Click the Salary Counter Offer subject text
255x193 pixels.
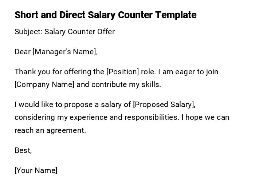pyautogui.click(x=79, y=32)
